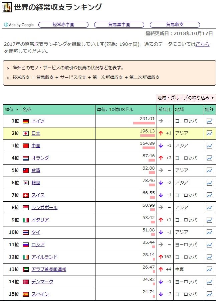Image resolution: width=216 pixels, height=301 pixels.
Task: Sort the table by 順位 column header
Action: [12, 109]
